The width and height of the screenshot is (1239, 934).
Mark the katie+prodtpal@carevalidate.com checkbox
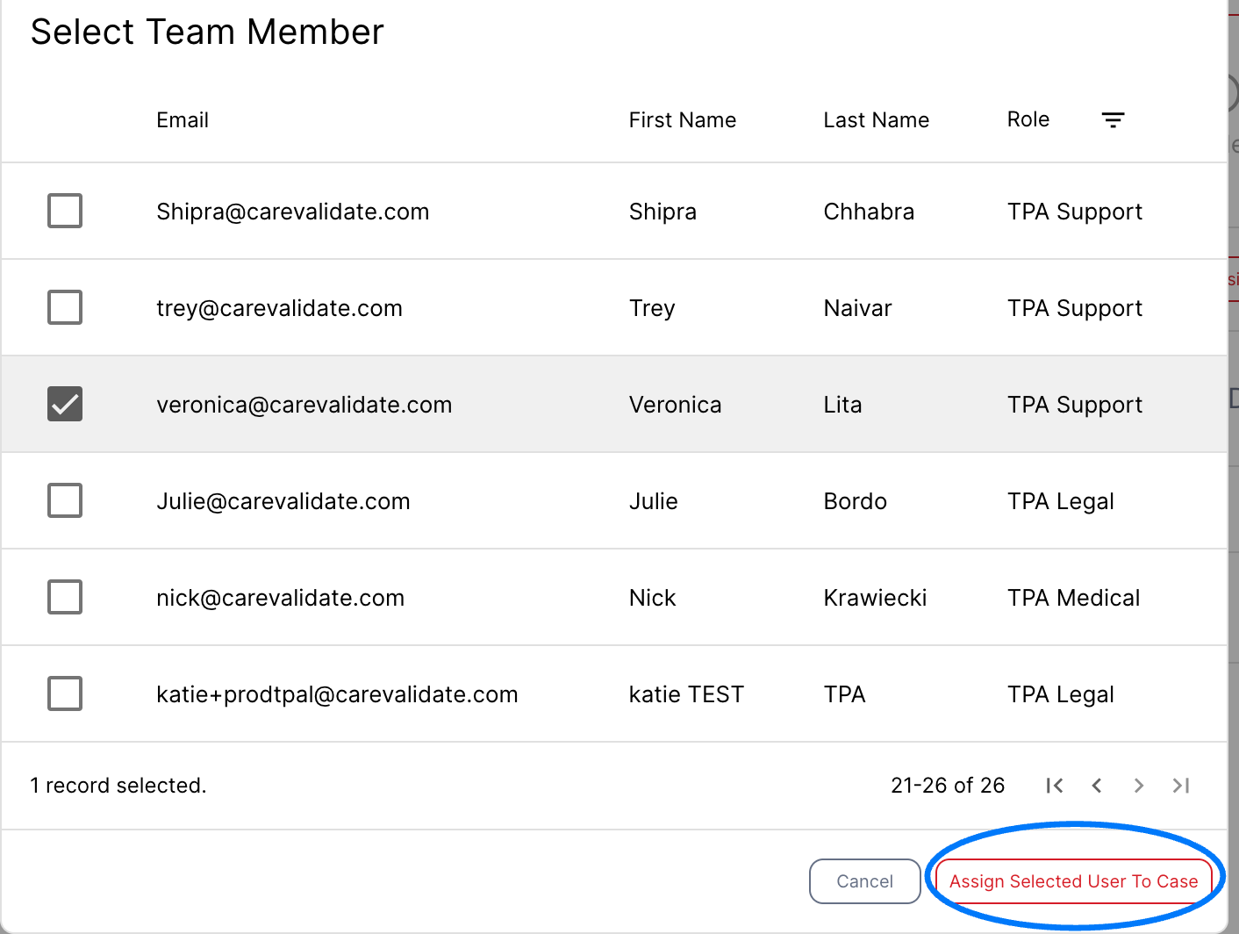coord(65,693)
